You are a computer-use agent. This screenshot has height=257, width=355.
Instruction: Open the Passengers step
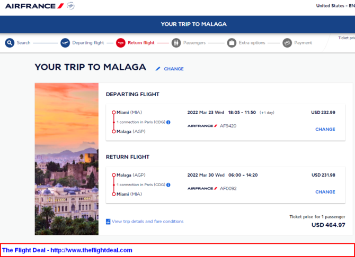194,43
